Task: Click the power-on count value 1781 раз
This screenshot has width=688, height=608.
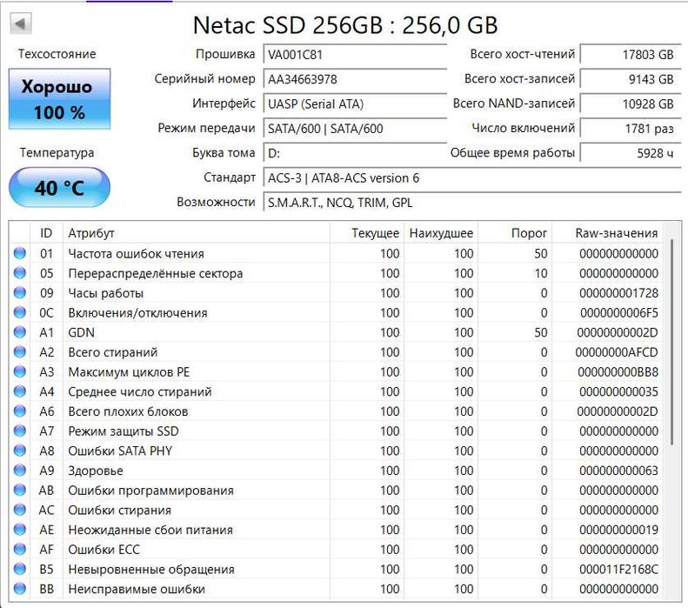Action: pos(631,128)
